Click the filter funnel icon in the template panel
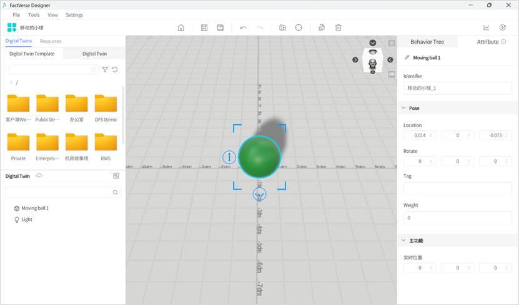The height and width of the screenshot is (305, 519). pos(105,69)
